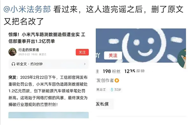The width and height of the screenshot is (191, 125).
Task: Click the white 关注 button on the profile banner
Action: [x=113, y=56]
